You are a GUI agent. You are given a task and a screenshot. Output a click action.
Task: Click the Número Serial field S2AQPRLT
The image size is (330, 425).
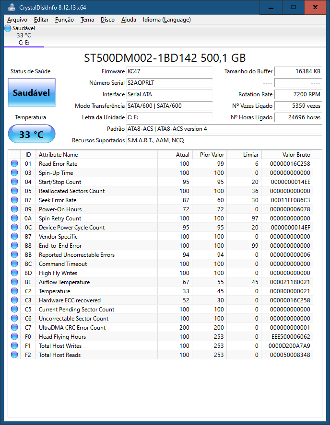170,83
